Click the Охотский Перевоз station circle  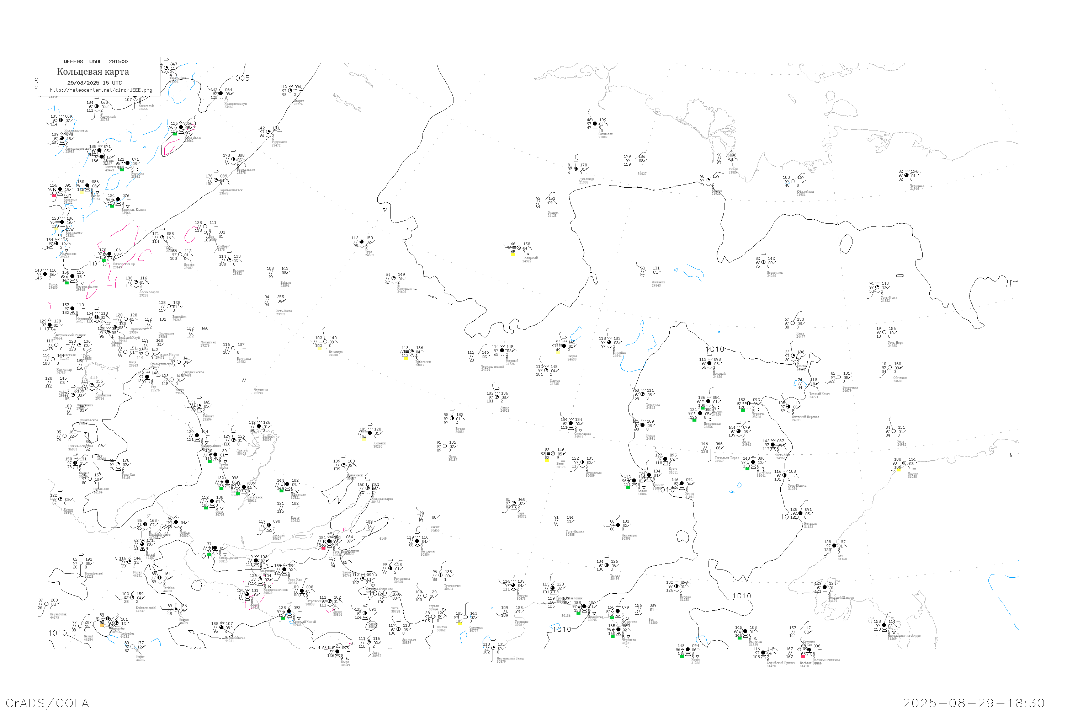tap(789, 407)
